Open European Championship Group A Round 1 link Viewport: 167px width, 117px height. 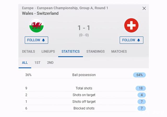click(73, 8)
